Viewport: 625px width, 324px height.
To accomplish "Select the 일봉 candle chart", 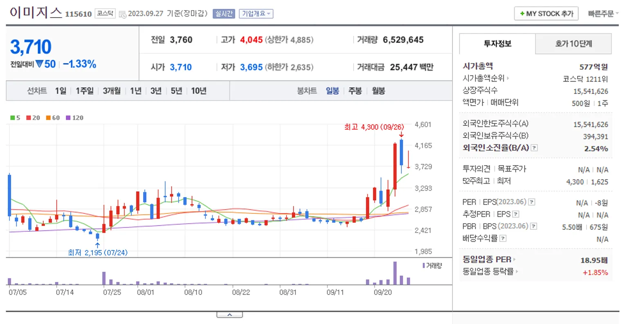I will coord(332,91).
